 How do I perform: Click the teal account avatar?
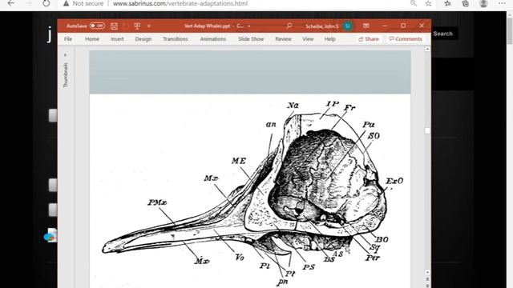coord(348,26)
